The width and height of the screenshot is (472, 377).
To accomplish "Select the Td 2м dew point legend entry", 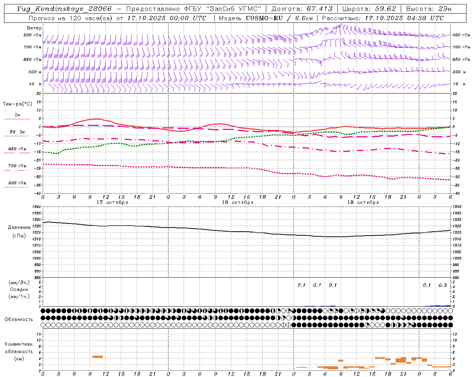I will pyautogui.click(x=17, y=132).
